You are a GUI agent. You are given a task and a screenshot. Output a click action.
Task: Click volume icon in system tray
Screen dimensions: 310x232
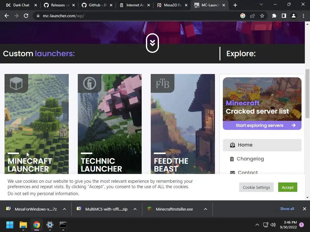click(273, 225)
